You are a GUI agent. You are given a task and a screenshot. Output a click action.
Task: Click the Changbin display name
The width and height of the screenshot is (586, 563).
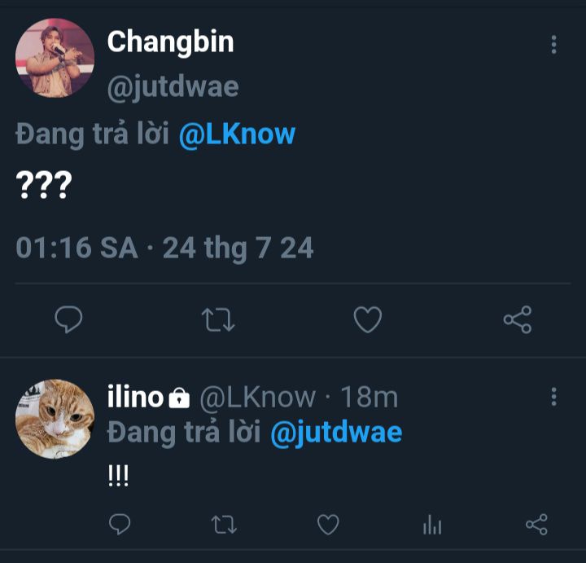(170, 42)
